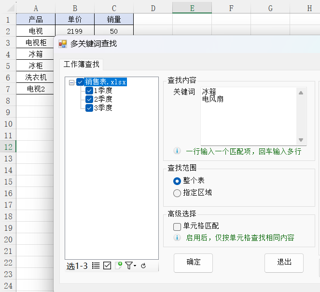Screen dimensions: 320x292
Task: Switch to the 工作簿查找 tab
Action: tap(82, 65)
